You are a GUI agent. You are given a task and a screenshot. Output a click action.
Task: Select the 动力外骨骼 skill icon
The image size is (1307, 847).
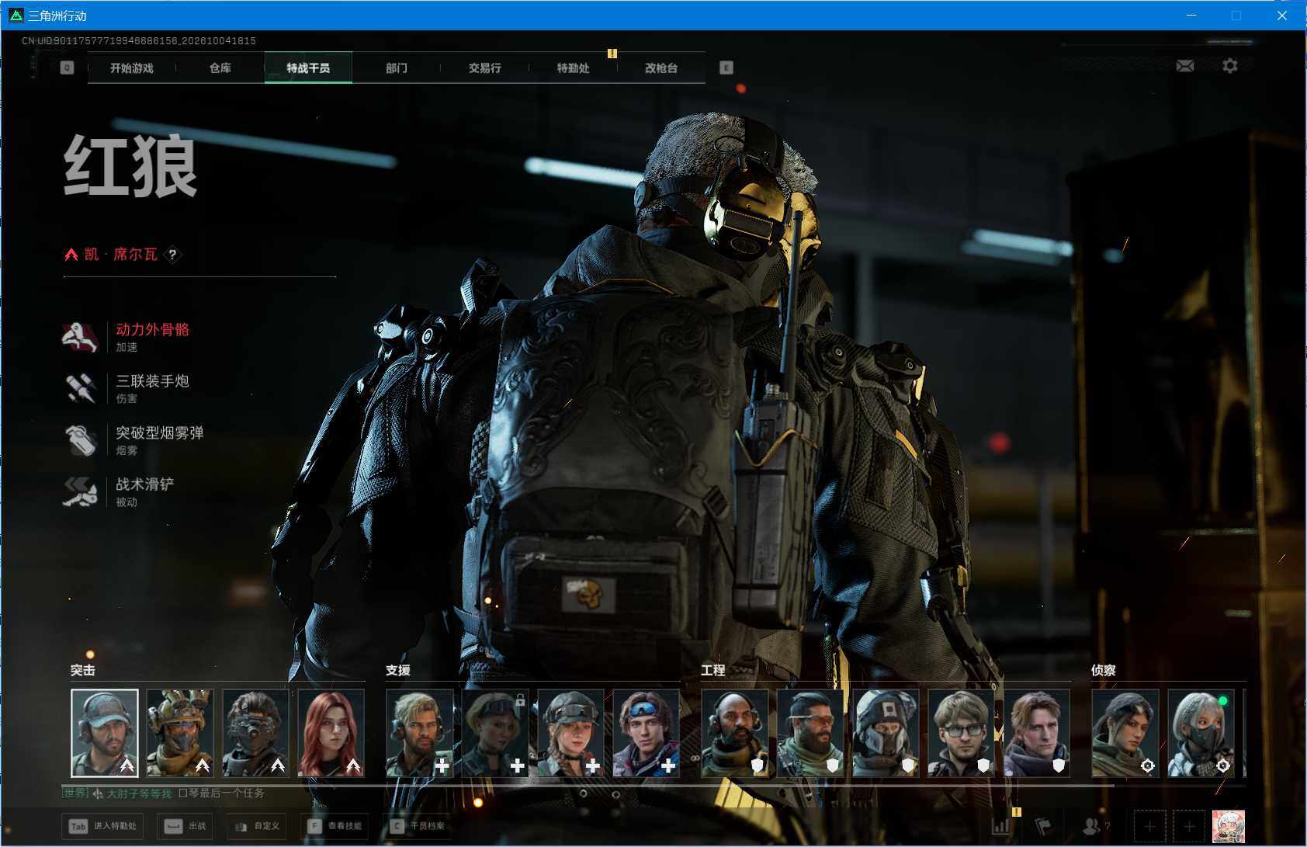80,337
